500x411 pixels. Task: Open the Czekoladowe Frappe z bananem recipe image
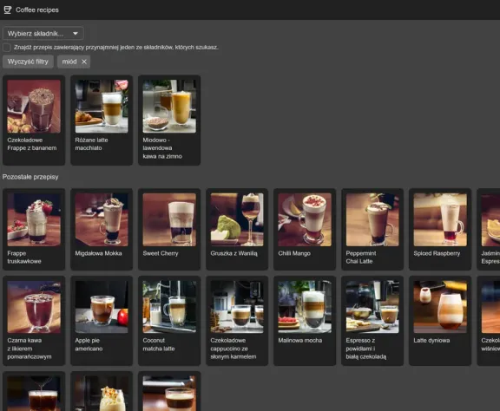pyautogui.click(x=34, y=106)
